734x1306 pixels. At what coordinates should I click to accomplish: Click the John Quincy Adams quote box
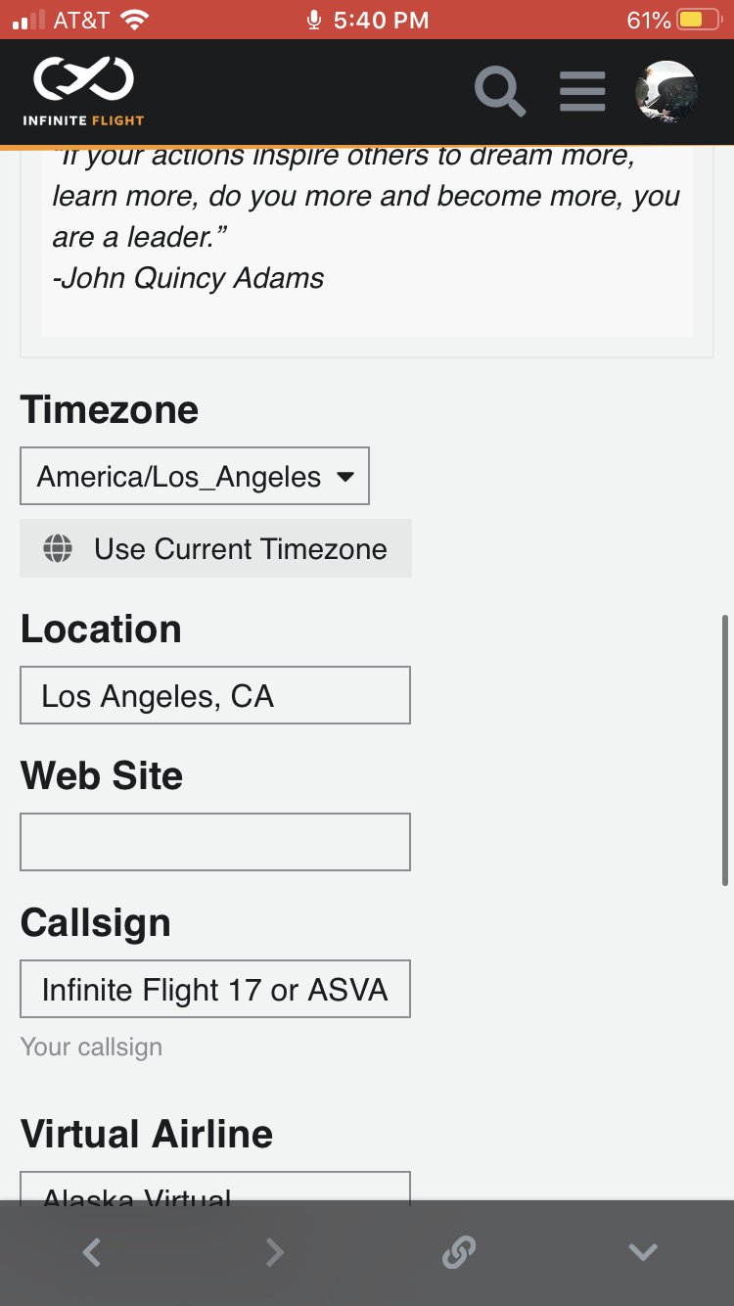[367, 242]
